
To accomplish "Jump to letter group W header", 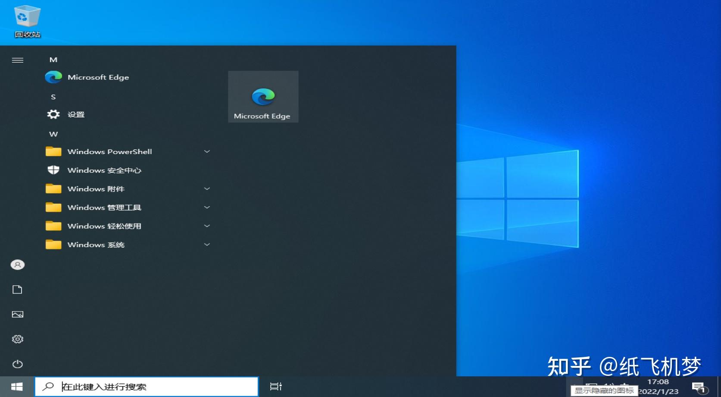I will (x=53, y=134).
